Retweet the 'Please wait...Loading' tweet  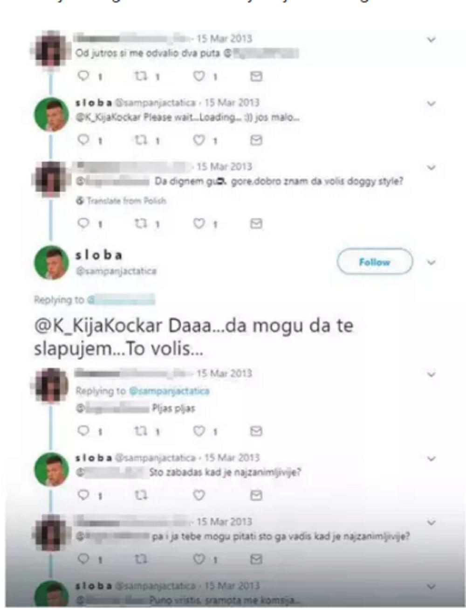pos(141,139)
